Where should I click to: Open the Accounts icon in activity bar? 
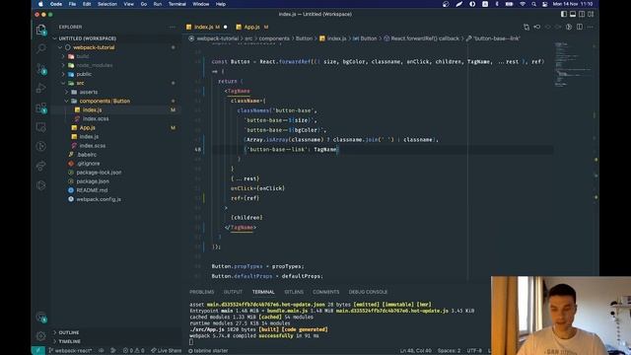pos(41,317)
